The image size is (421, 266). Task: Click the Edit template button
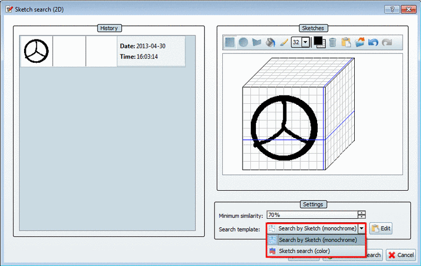(381, 228)
